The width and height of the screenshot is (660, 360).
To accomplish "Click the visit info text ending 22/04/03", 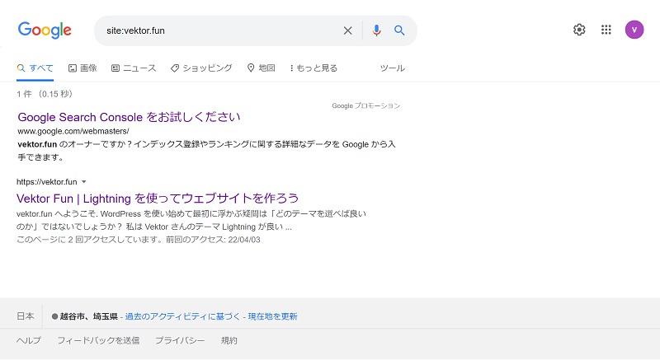I will [138, 240].
